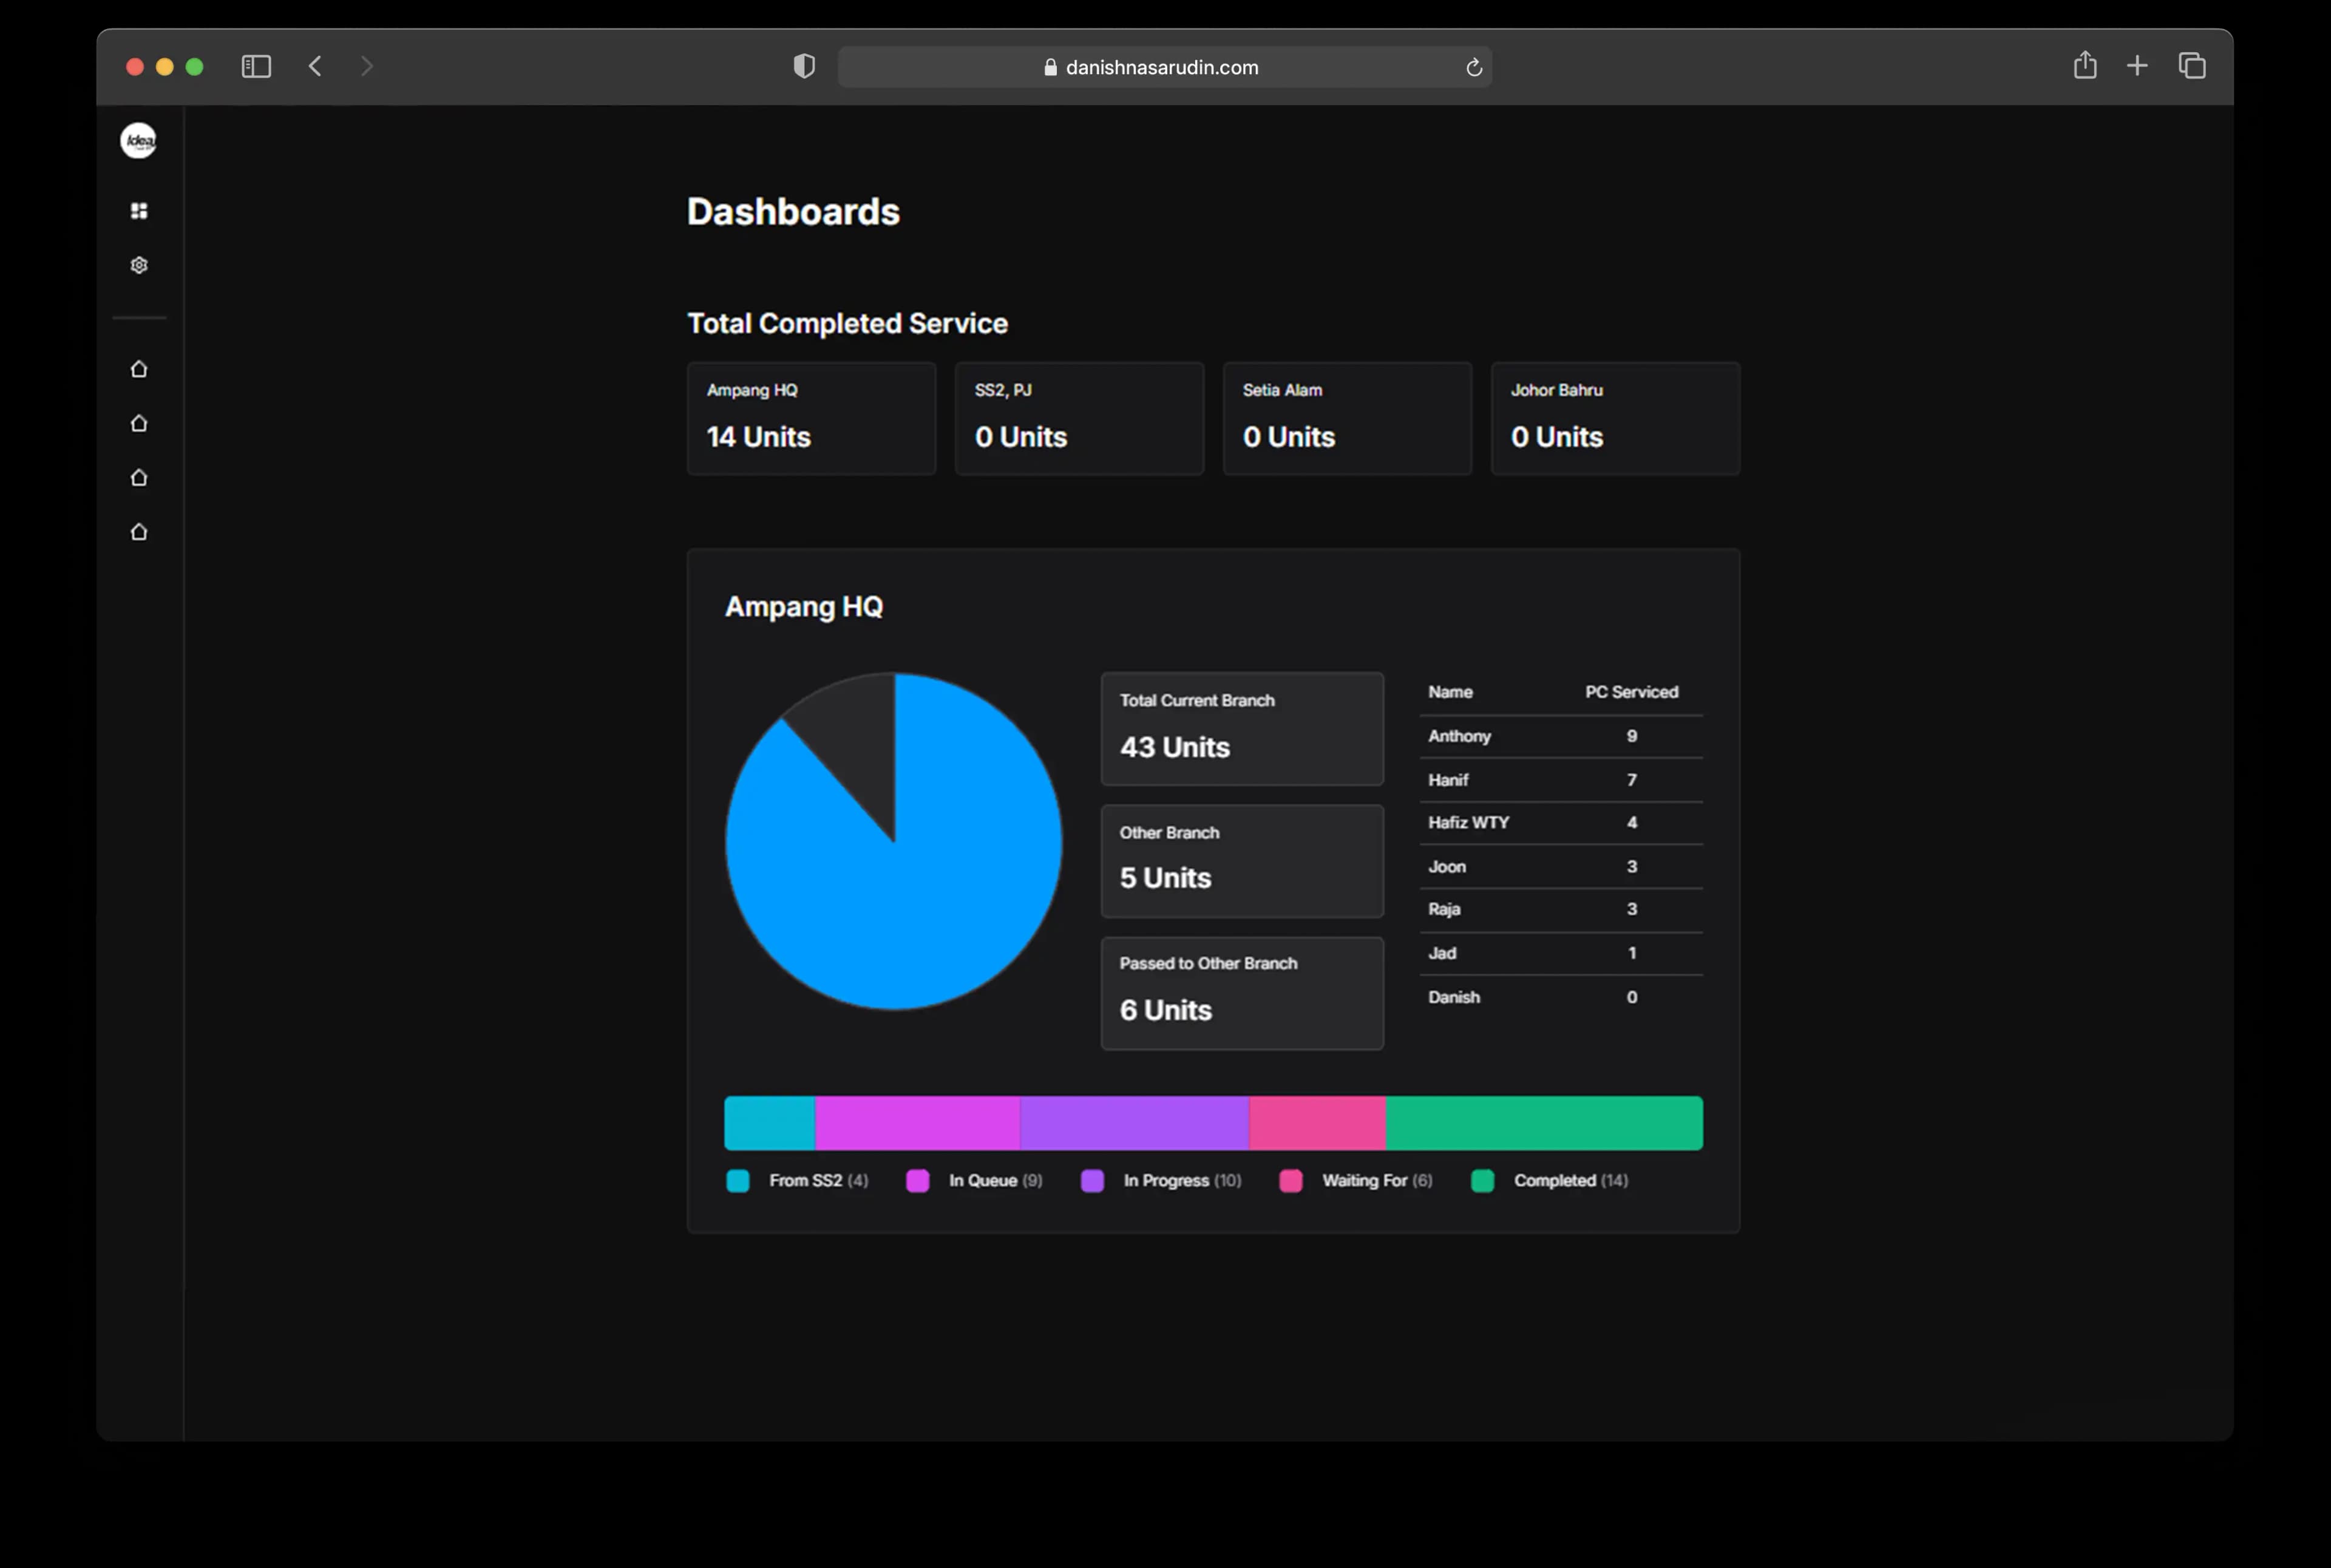Screen dimensions: 2331x1568
Task: Select the SS2, PJ units card
Action: 1079,418
